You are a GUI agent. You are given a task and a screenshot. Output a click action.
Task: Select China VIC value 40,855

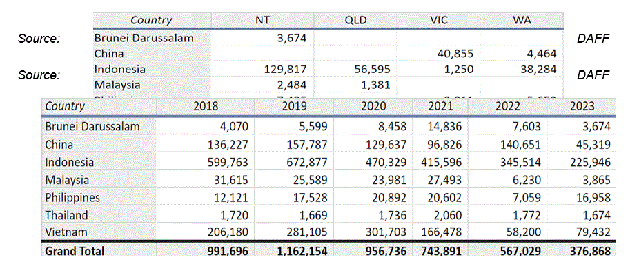click(455, 54)
